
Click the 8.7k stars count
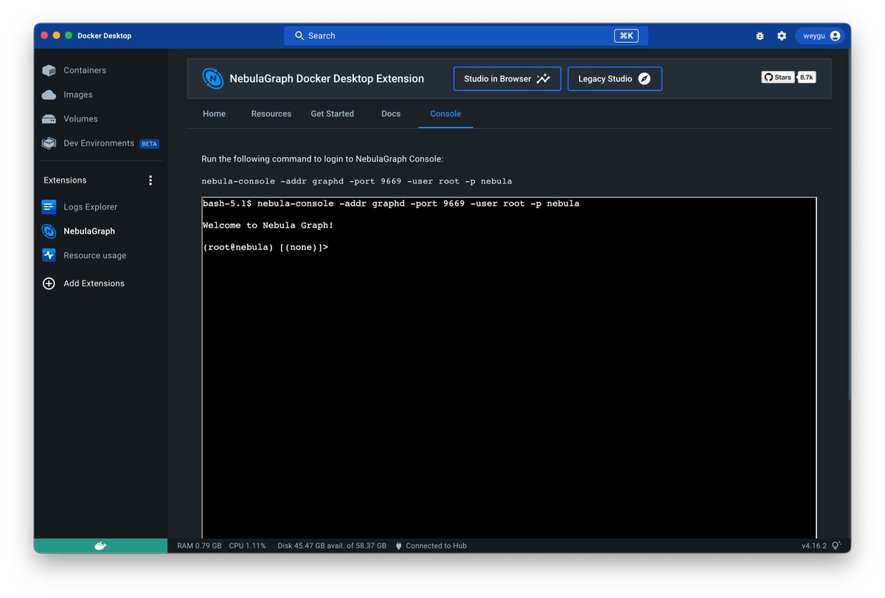coord(807,77)
